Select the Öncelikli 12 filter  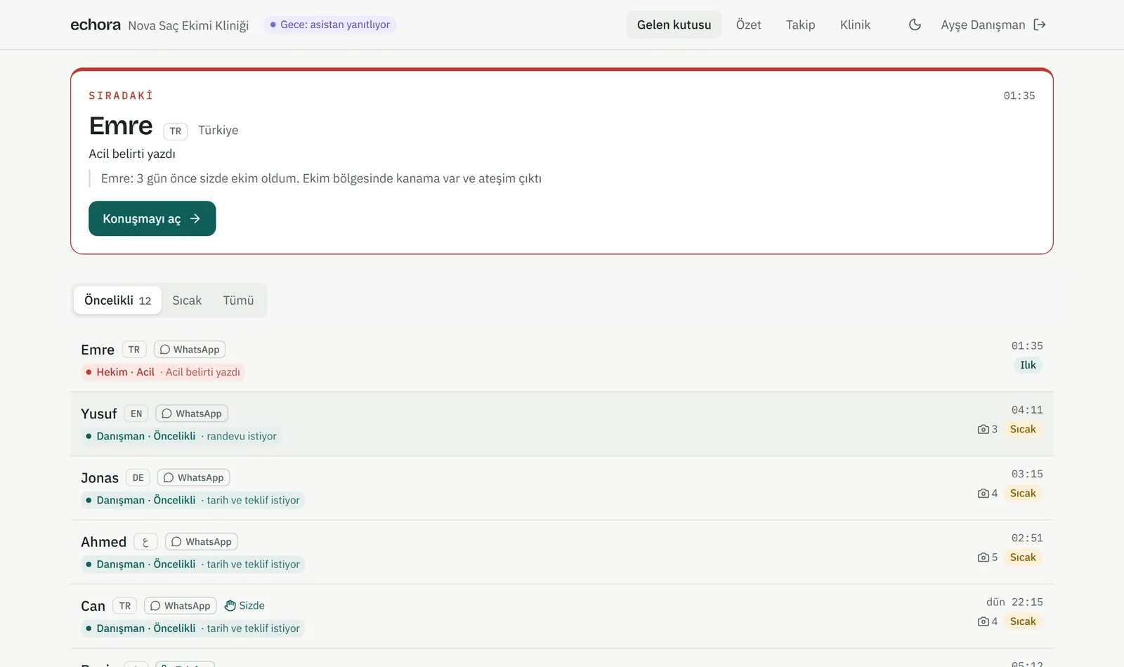click(x=117, y=301)
